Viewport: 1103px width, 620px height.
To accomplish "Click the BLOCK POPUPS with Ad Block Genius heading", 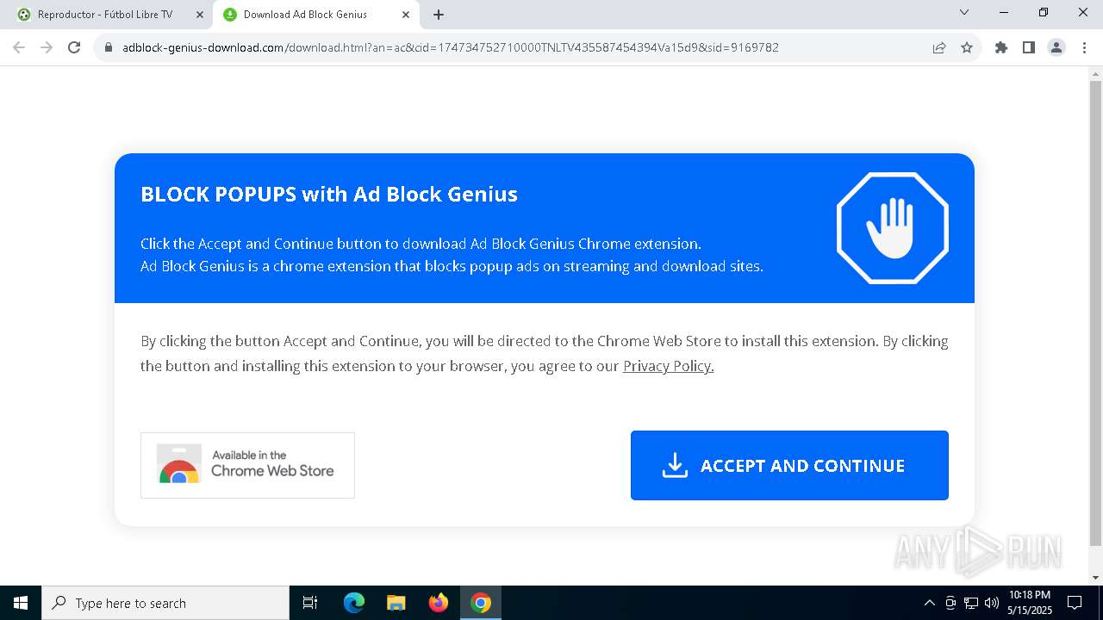I will pos(329,194).
